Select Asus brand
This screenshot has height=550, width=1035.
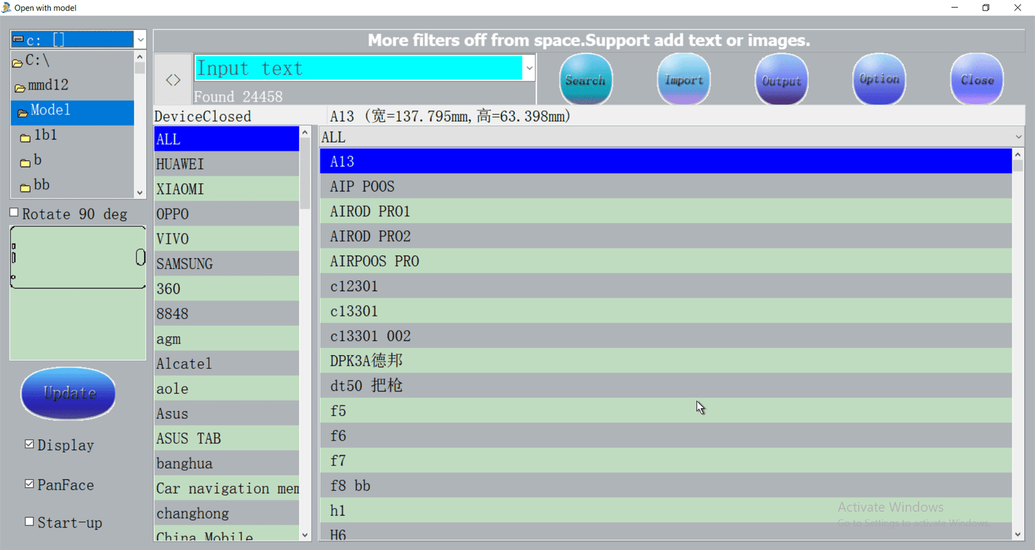point(226,413)
